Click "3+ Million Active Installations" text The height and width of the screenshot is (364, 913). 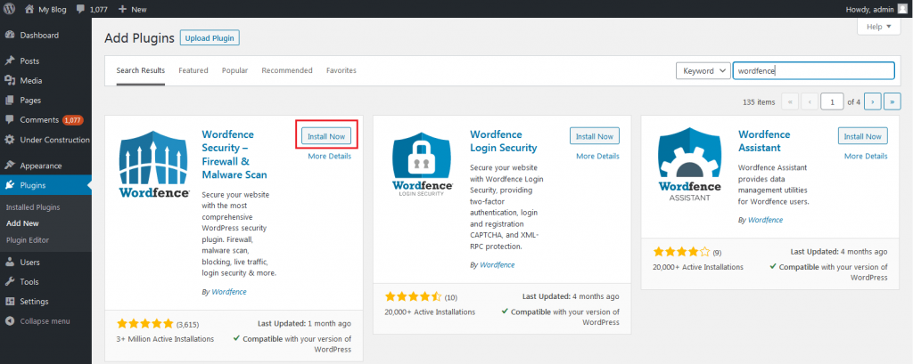coord(165,339)
